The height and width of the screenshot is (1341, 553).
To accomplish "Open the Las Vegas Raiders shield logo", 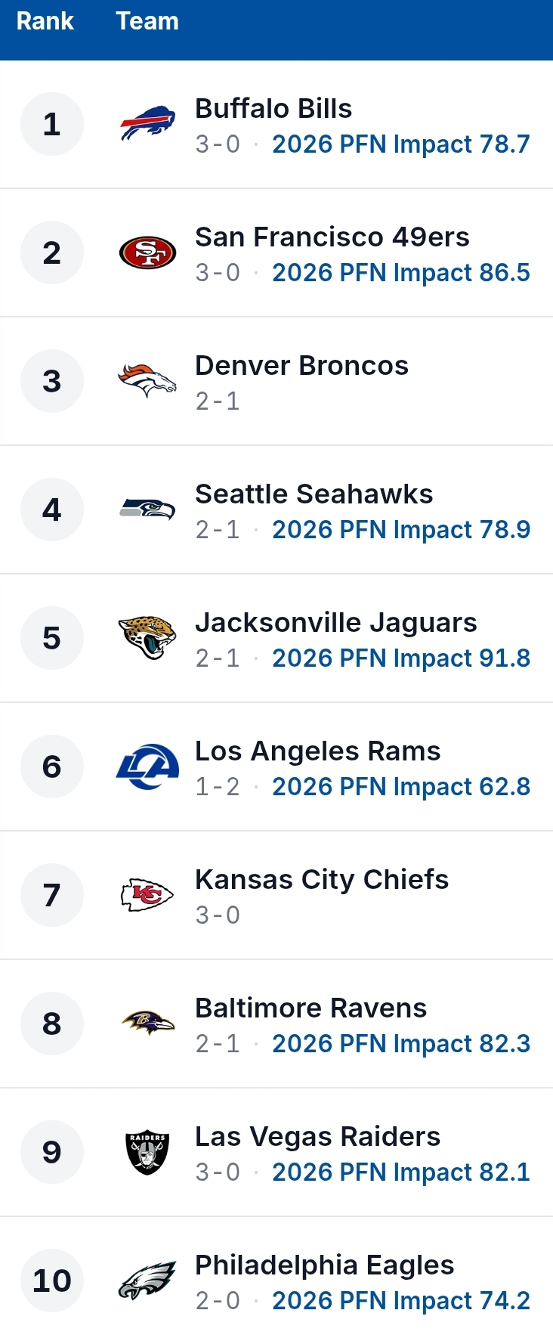I will (147, 1152).
